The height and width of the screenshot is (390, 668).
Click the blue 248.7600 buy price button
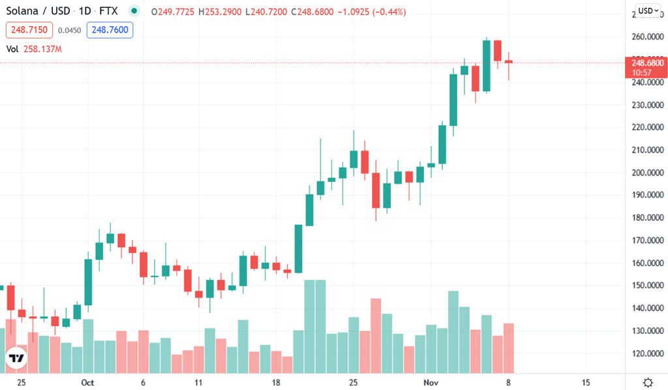click(110, 30)
